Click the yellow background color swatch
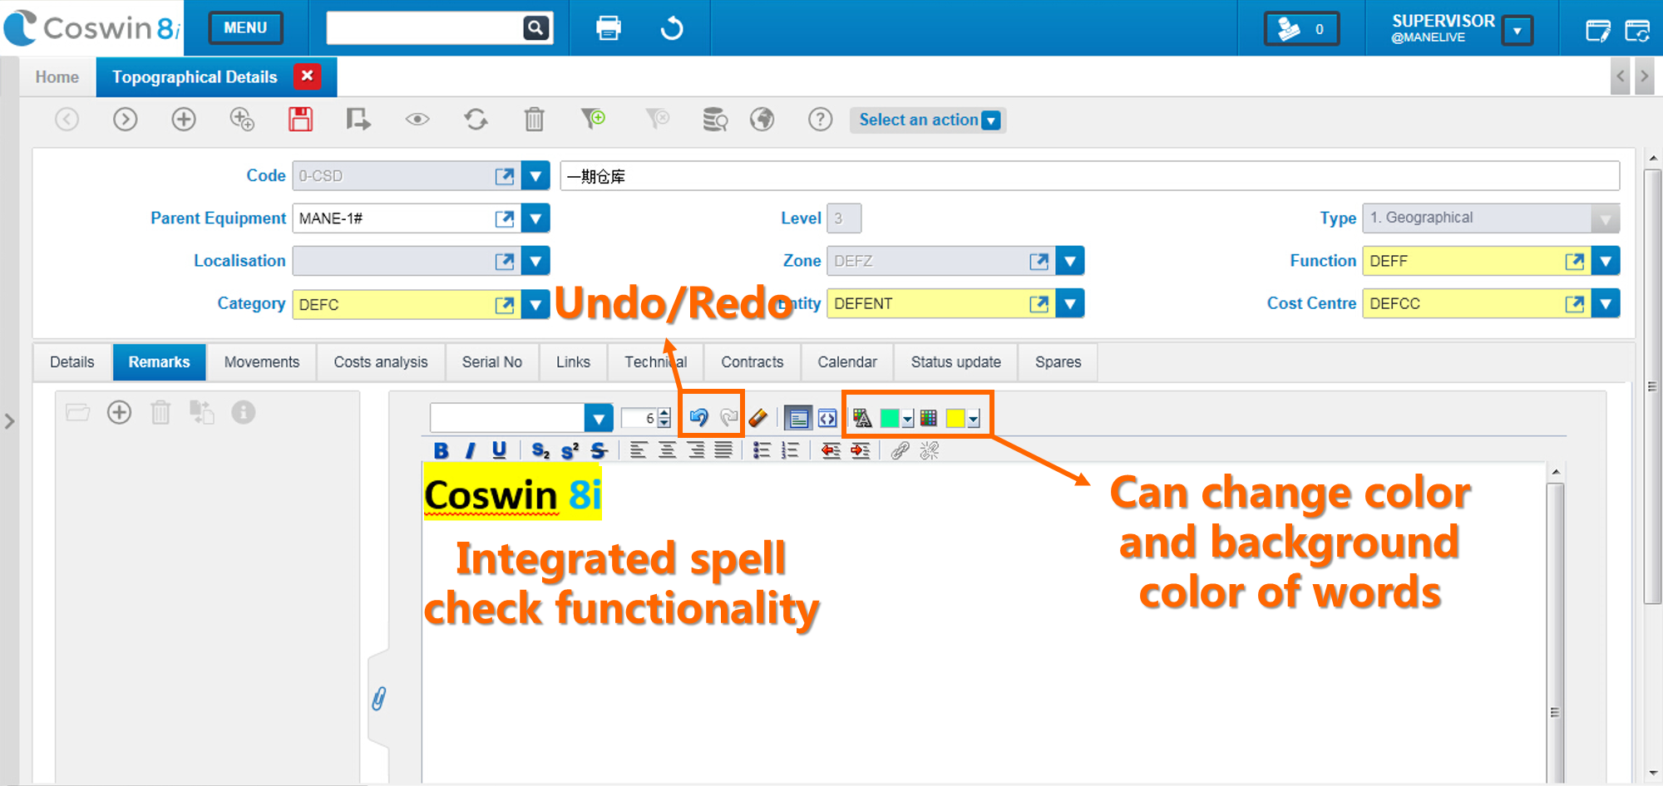 (x=955, y=418)
